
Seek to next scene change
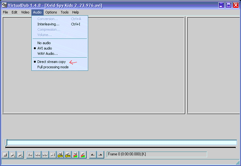[x=83, y=155]
